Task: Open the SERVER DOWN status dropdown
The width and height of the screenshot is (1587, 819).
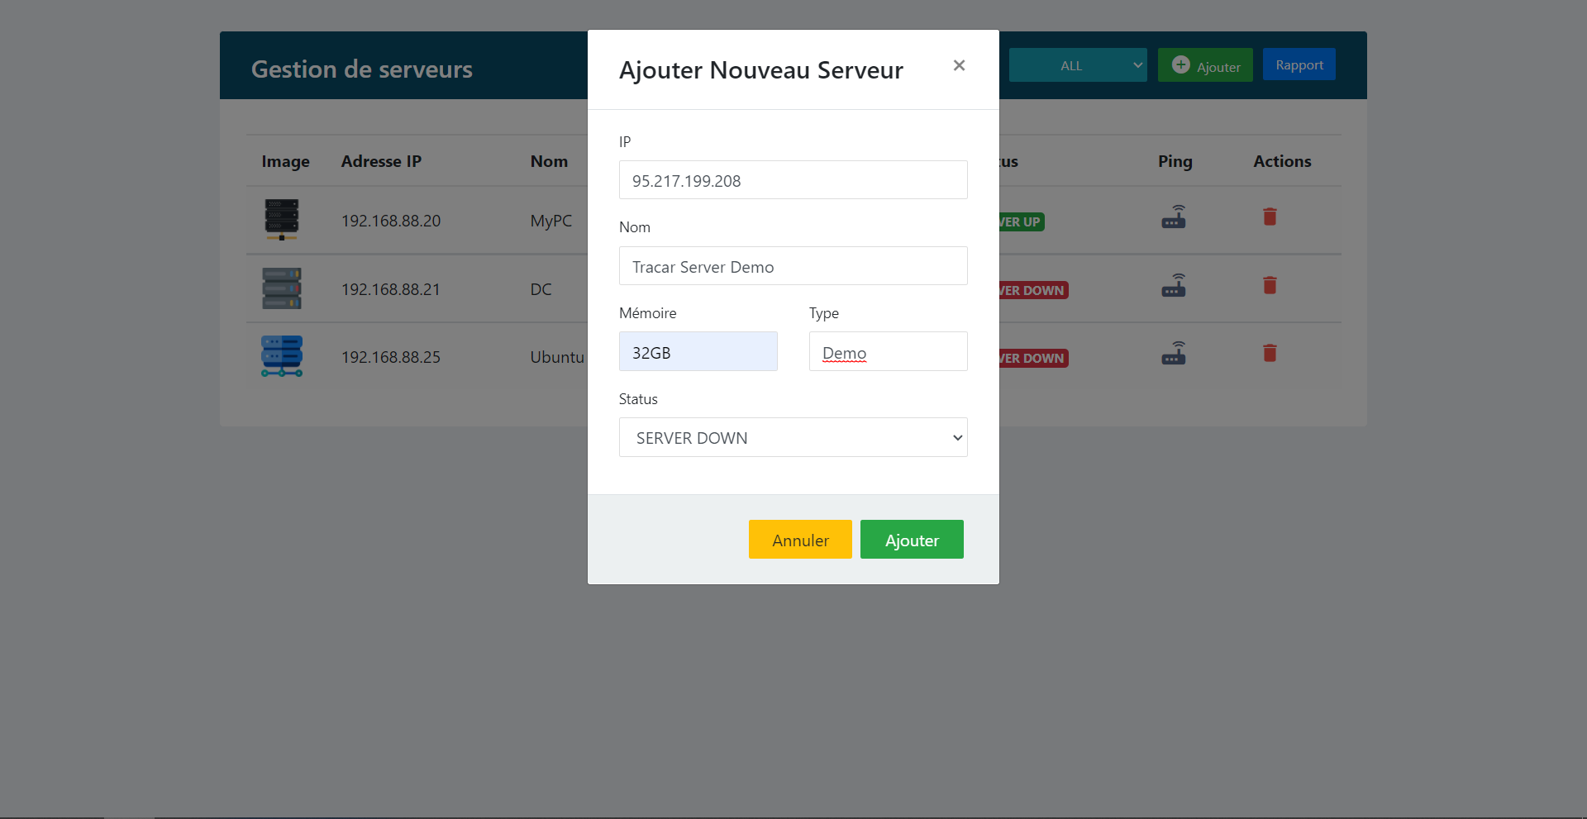Action: coord(793,437)
